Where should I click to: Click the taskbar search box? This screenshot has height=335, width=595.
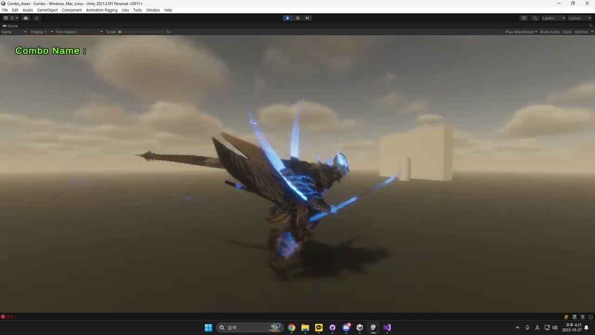tap(250, 328)
